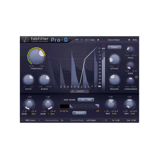Click the In: 0 dB level
Viewport: 159px width, 159px height.
pos(116,120)
